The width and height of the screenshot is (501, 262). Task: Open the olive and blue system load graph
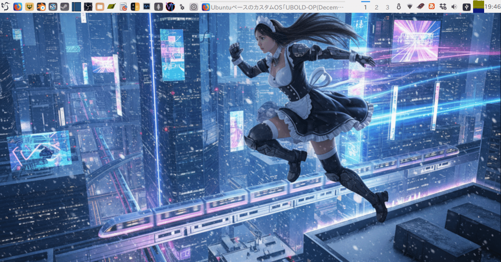[x=478, y=7]
